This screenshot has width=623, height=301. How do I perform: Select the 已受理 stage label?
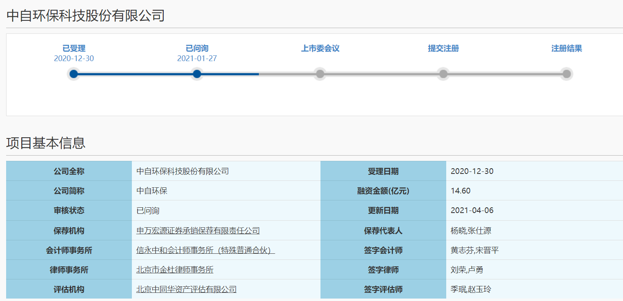[x=74, y=48]
